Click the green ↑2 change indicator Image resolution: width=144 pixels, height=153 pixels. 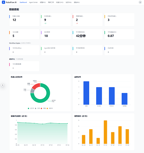45,23
